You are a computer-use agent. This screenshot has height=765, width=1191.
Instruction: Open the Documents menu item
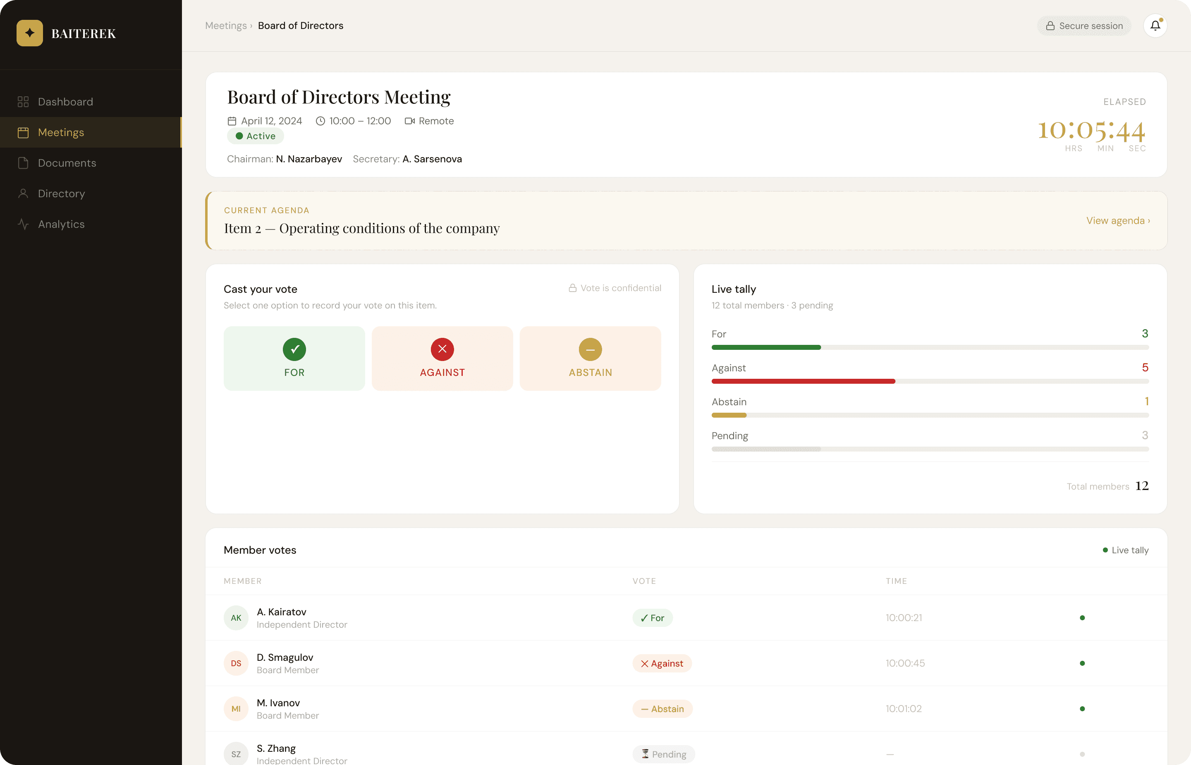click(x=67, y=163)
